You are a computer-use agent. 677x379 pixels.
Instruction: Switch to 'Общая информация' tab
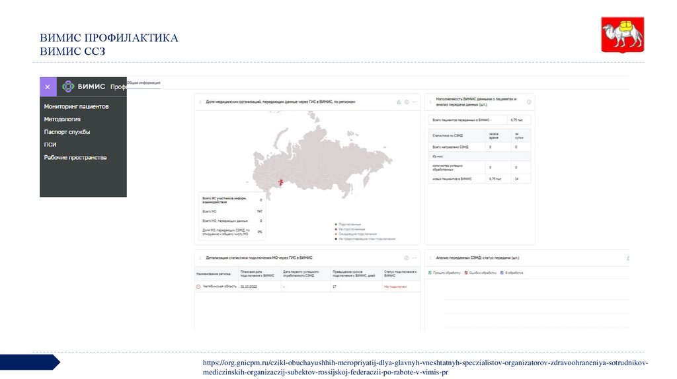143,83
